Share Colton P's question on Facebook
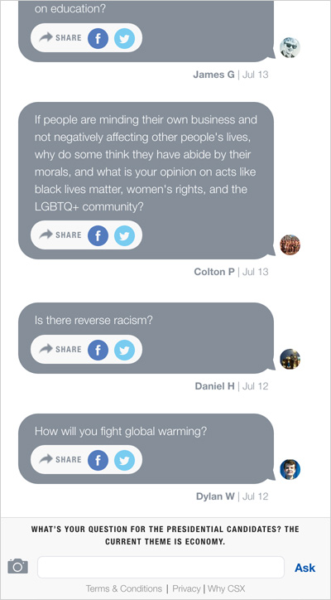The width and height of the screenshot is (331, 600). coord(98,235)
